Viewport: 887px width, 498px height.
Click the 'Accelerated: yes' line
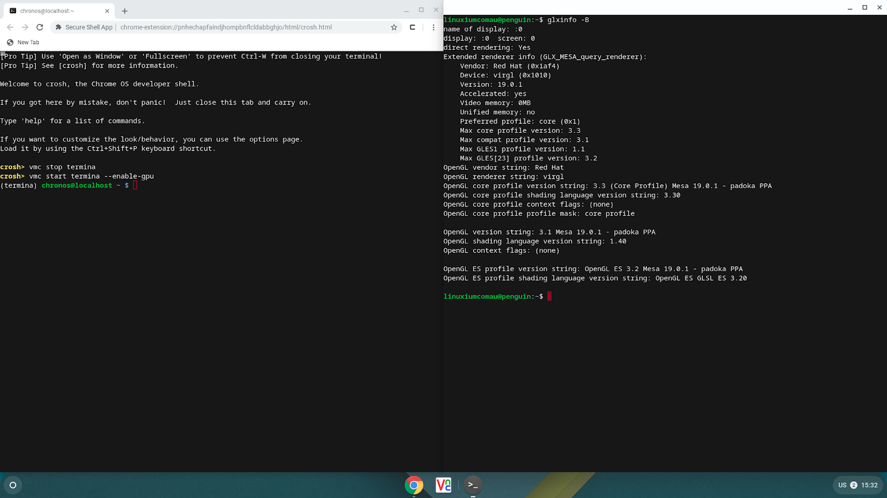pyautogui.click(x=493, y=94)
